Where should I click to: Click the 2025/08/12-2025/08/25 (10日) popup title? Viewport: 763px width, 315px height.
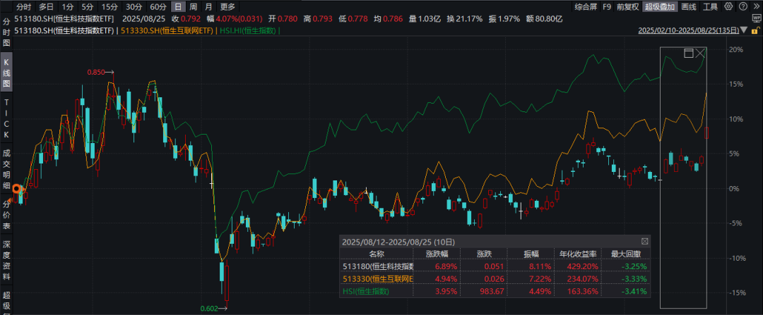pyautogui.click(x=398, y=241)
